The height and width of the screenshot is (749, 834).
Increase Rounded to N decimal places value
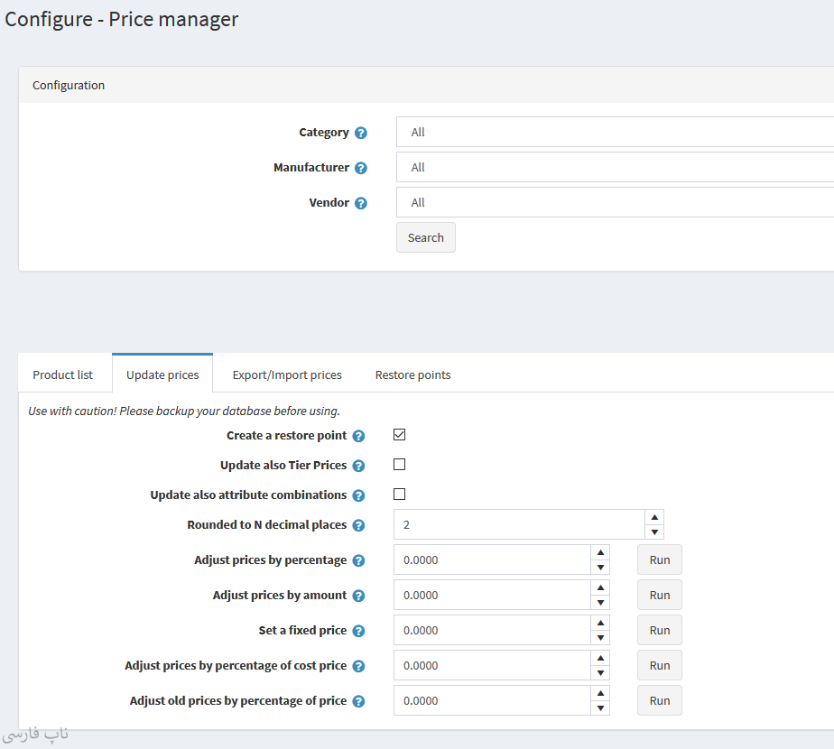coord(655,517)
